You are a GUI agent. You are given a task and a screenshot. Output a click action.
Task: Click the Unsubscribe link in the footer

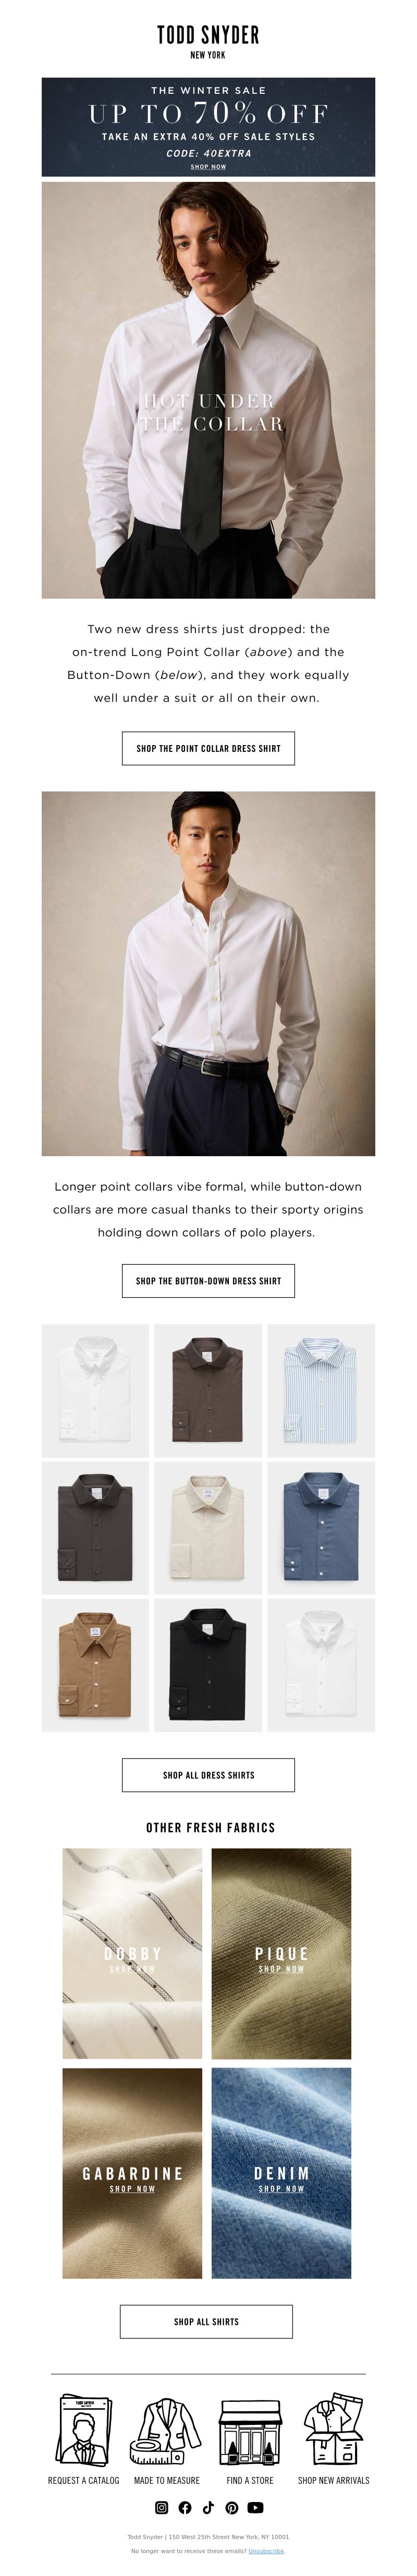click(x=266, y=2551)
